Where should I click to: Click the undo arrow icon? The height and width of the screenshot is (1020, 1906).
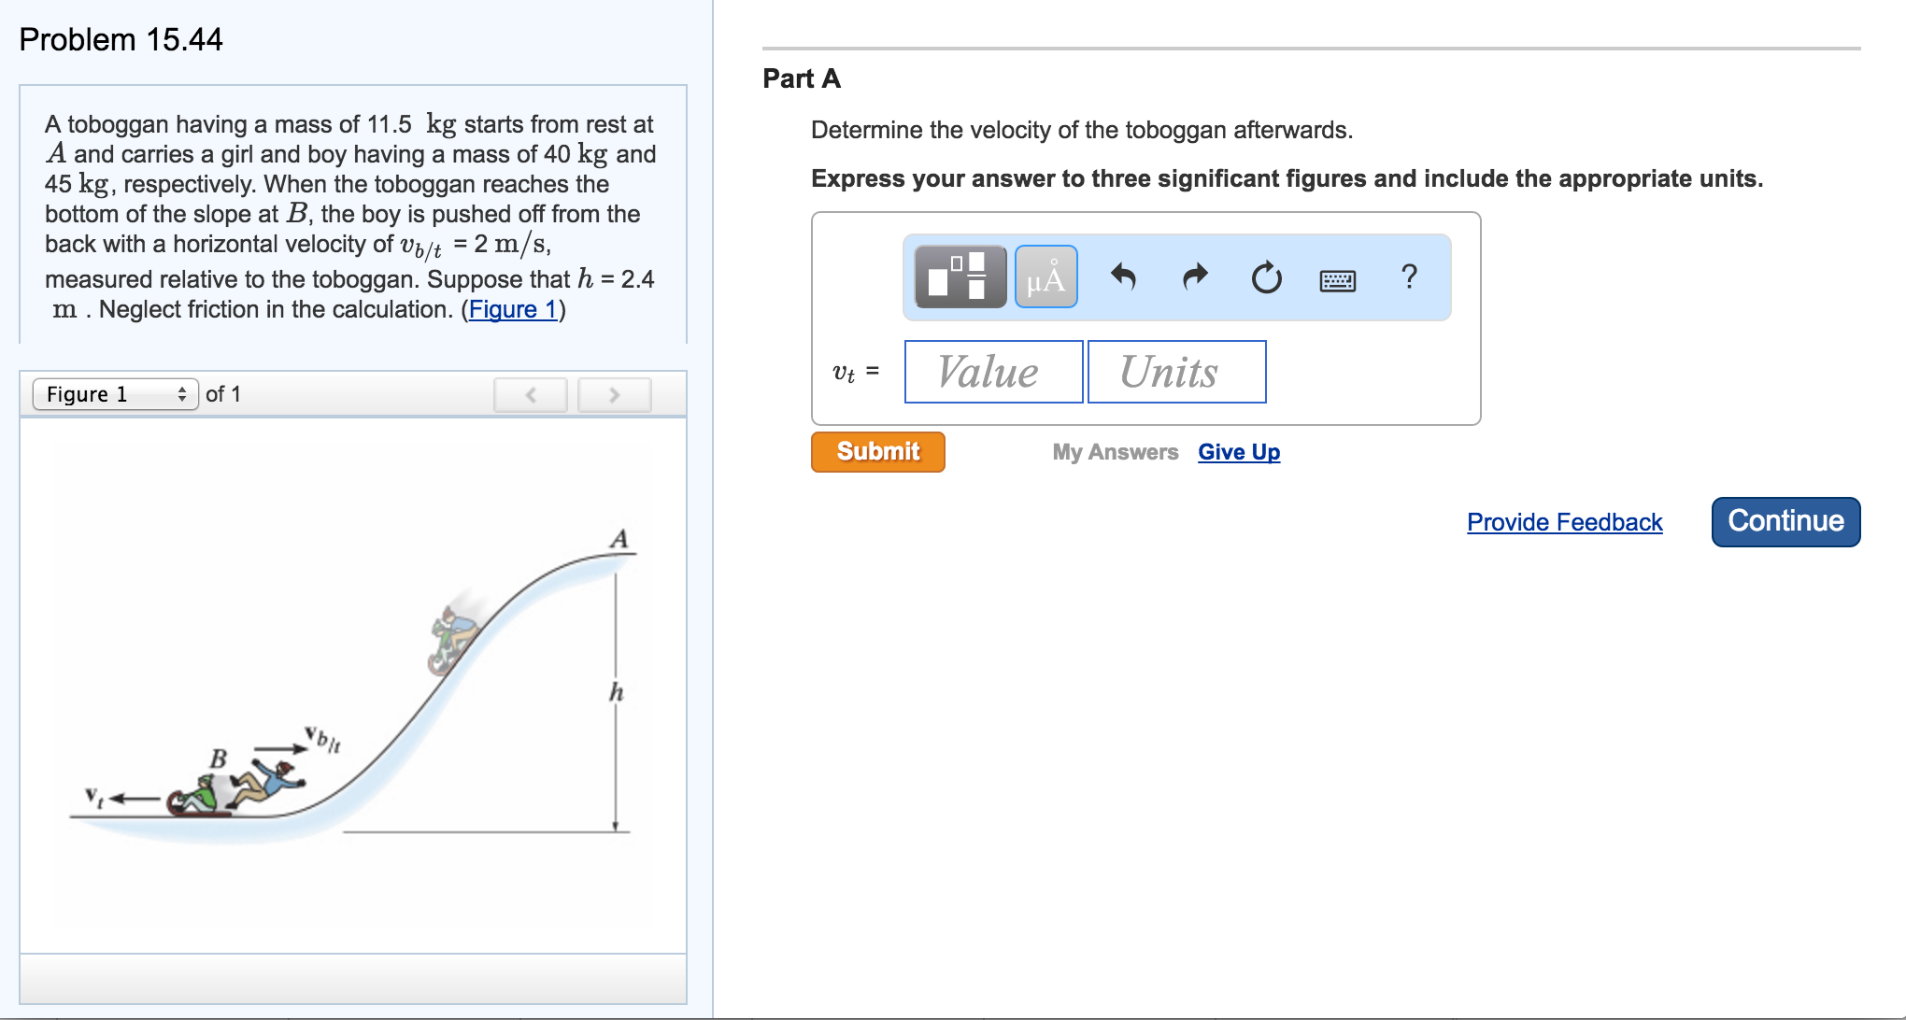point(1123,277)
